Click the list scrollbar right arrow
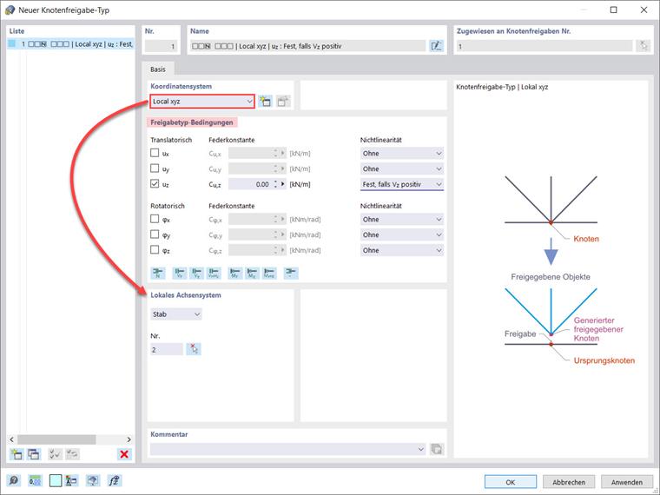Screen dimensions: 660x495 click(x=129, y=439)
